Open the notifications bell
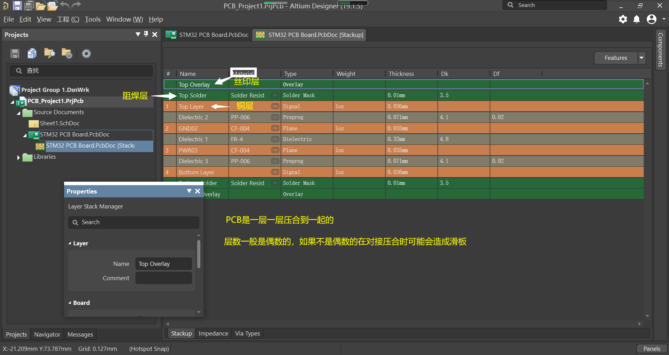Screen dimensions: 669x355 coord(637,19)
